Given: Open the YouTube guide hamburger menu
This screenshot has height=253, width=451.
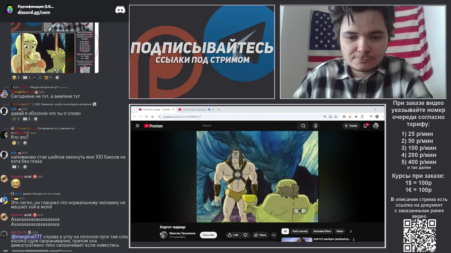Looking at the screenshot, I should pos(137,126).
